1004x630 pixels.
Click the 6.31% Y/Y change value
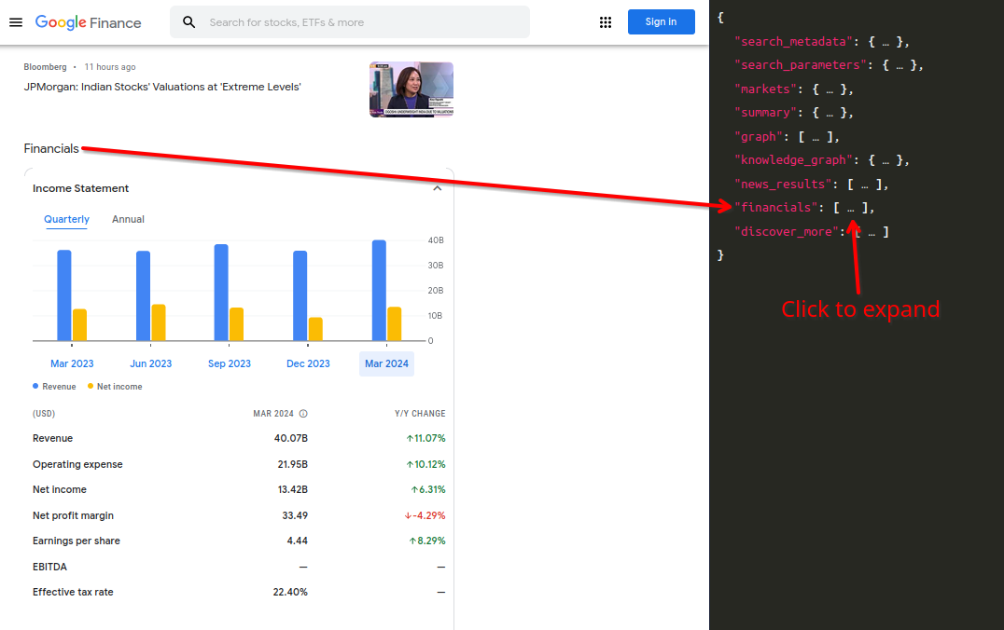tap(428, 489)
